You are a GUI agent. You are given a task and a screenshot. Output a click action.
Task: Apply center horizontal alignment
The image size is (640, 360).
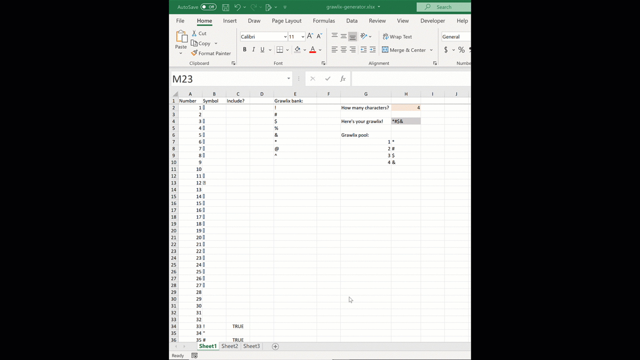click(x=343, y=50)
